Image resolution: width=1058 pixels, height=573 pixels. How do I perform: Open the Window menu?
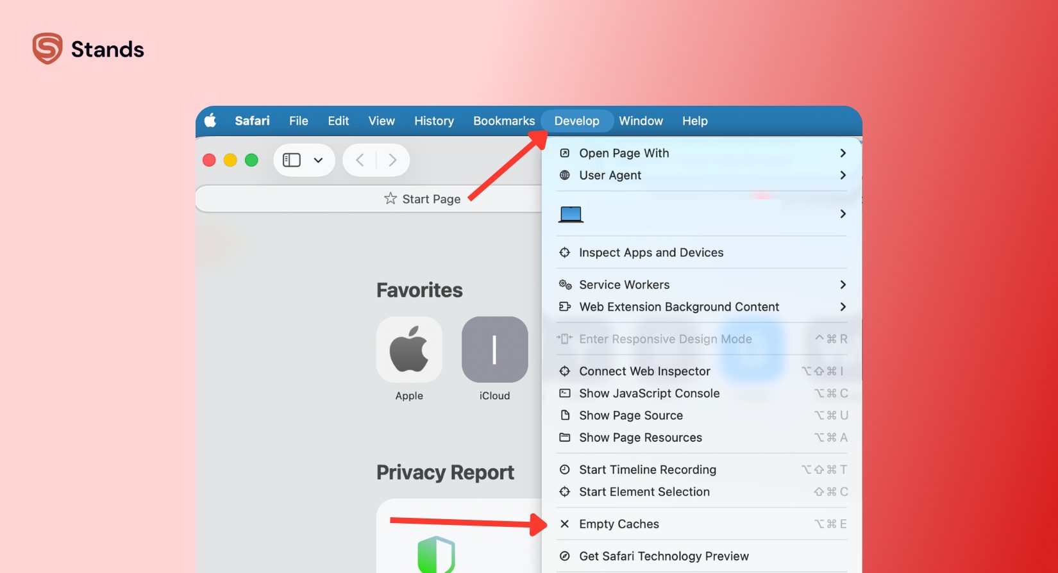[x=641, y=120]
